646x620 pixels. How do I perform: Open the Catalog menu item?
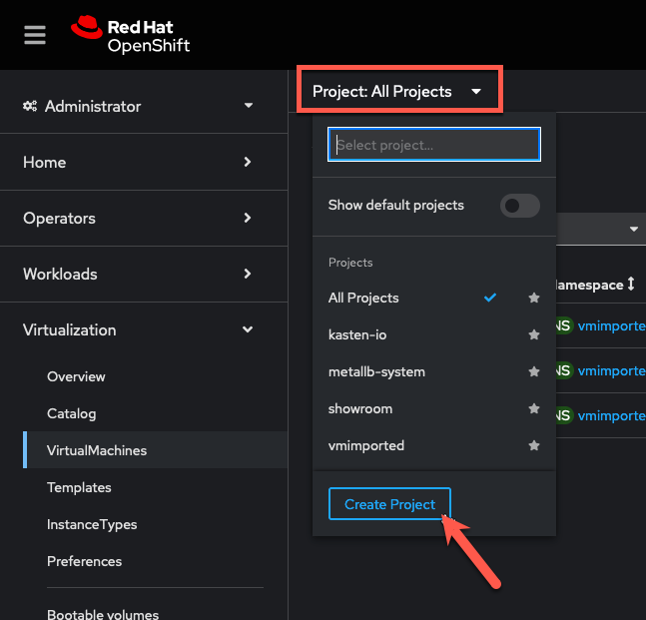pyautogui.click(x=72, y=413)
